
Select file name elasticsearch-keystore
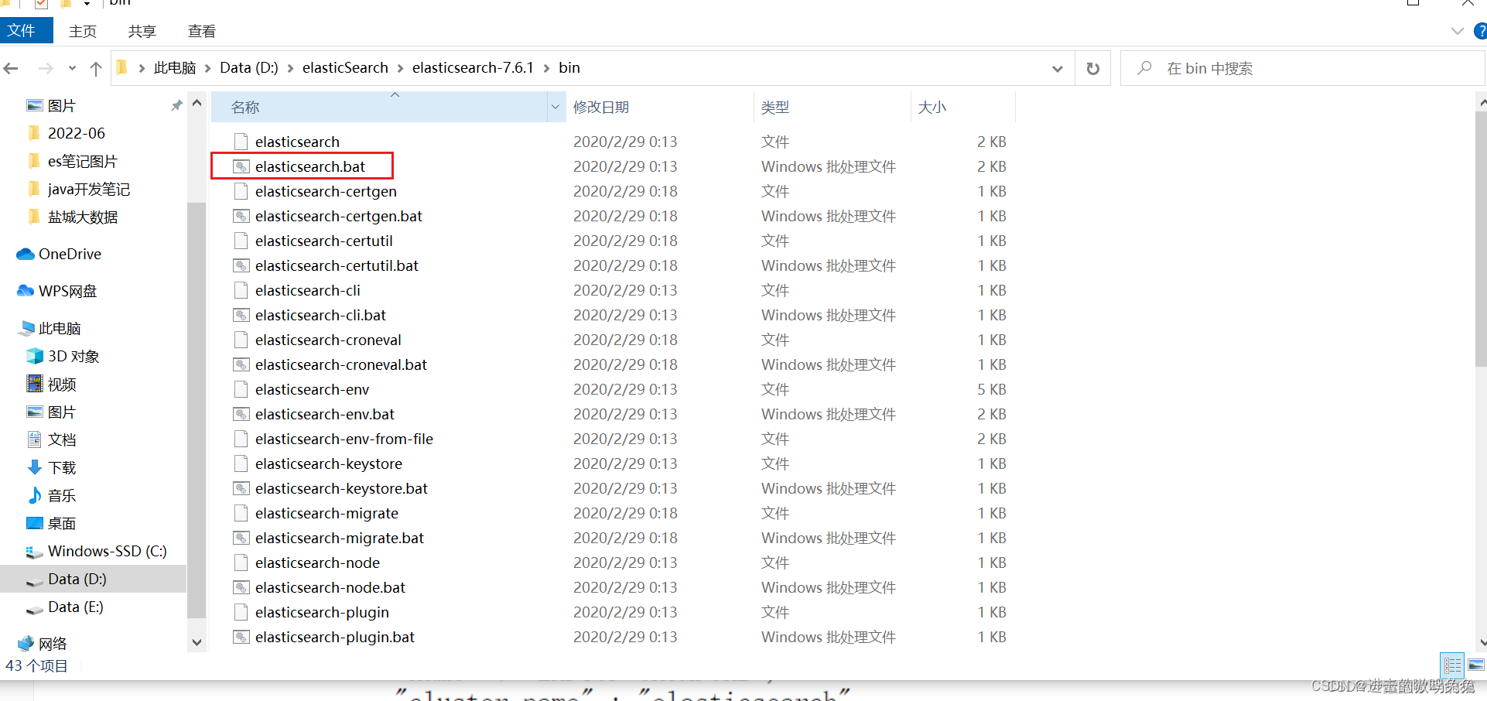(329, 463)
